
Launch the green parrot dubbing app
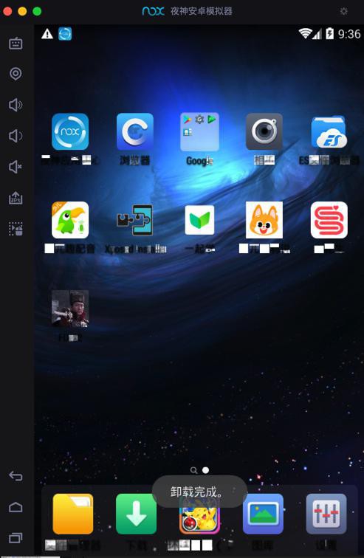coord(70,220)
